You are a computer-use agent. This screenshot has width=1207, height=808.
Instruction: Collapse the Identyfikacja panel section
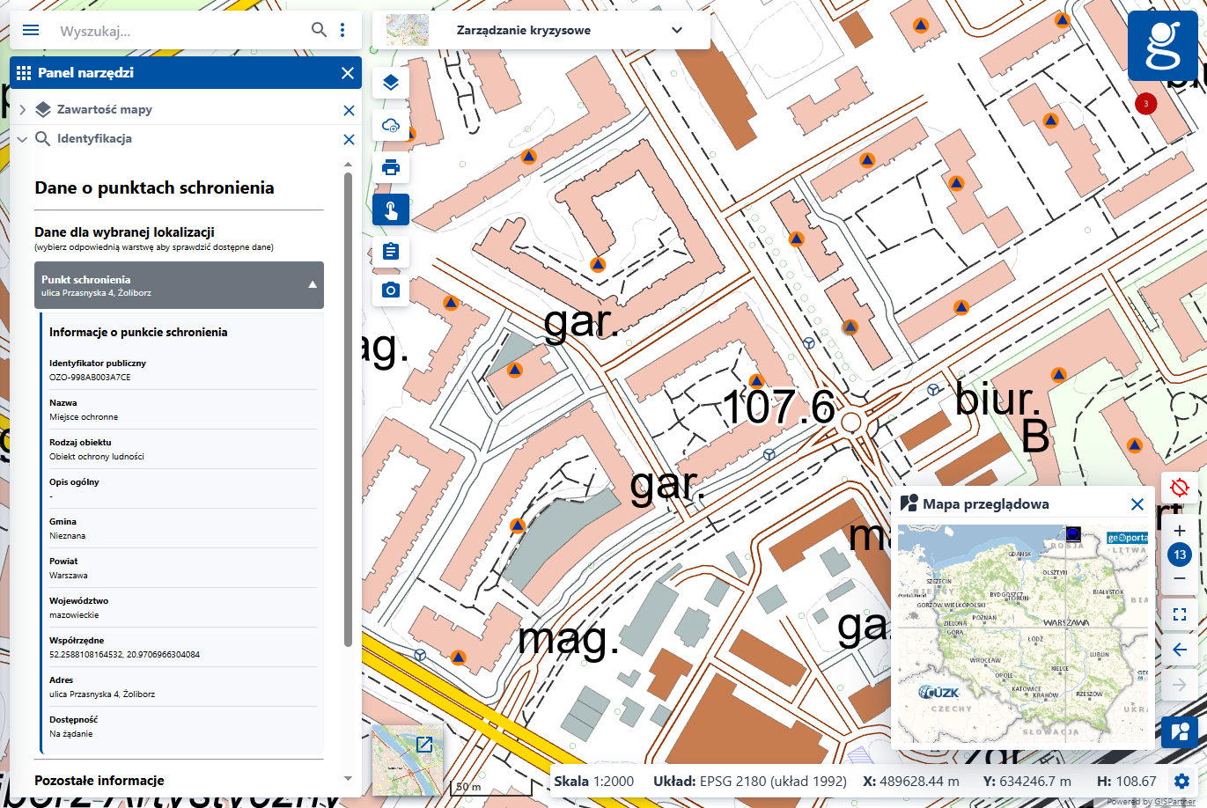point(22,139)
